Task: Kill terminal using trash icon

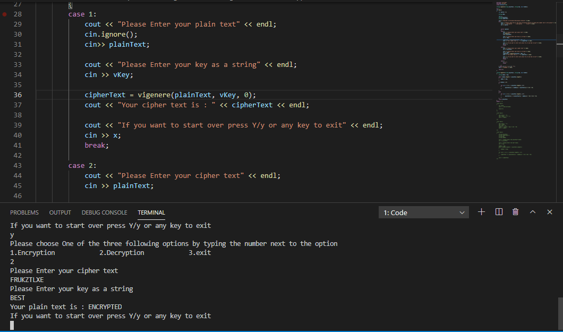Action: pyautogui.click(x=516, y=212)
